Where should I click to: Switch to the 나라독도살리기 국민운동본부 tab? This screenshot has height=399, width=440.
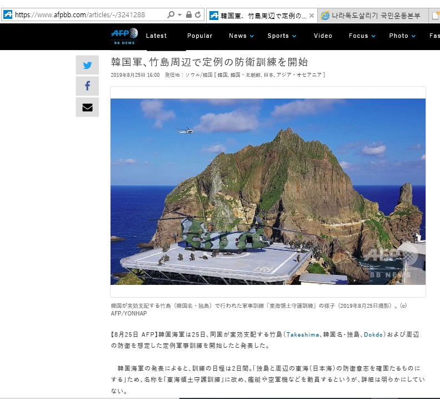pyautogui.click(x=372, y=16)
